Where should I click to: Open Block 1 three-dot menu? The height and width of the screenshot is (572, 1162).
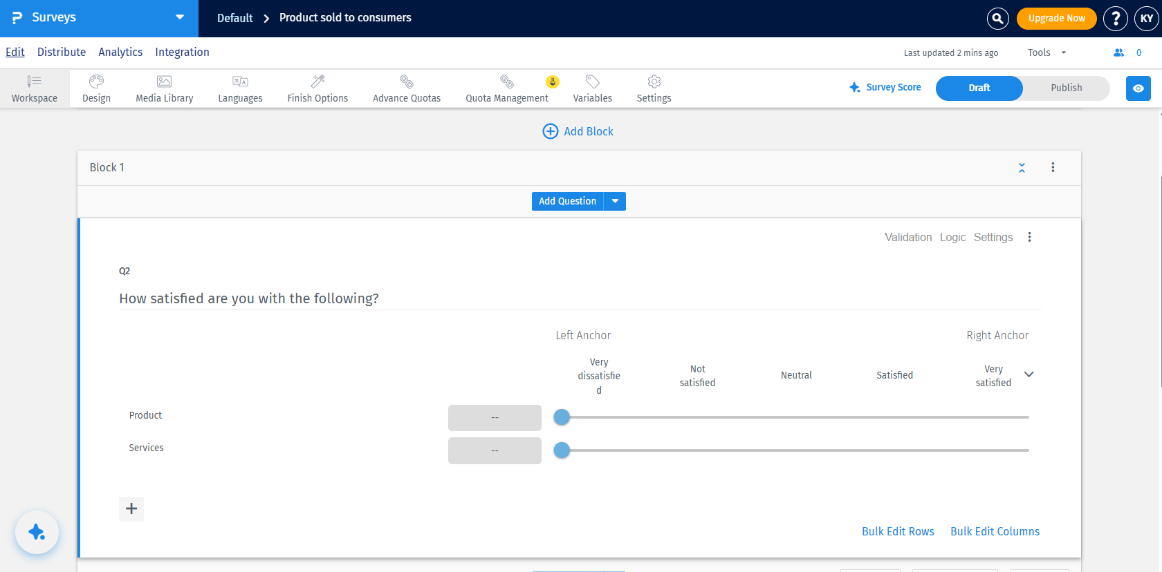[1053, 167]
